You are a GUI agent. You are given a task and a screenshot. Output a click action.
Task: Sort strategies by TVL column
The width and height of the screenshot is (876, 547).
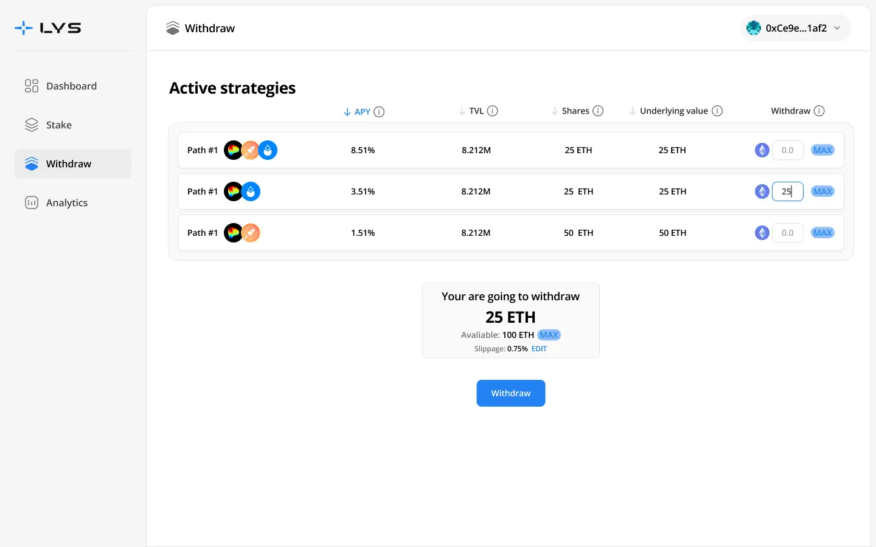tap(476, 111)
